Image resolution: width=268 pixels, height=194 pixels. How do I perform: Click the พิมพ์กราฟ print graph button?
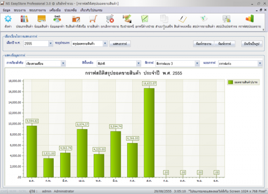pyautogui.click(x=225, y=44)
